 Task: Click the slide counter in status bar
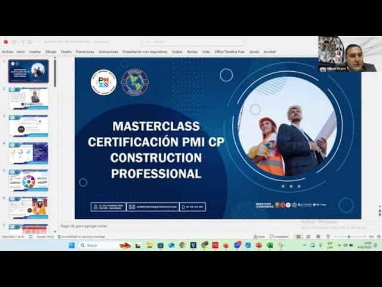tap(13, 237)
